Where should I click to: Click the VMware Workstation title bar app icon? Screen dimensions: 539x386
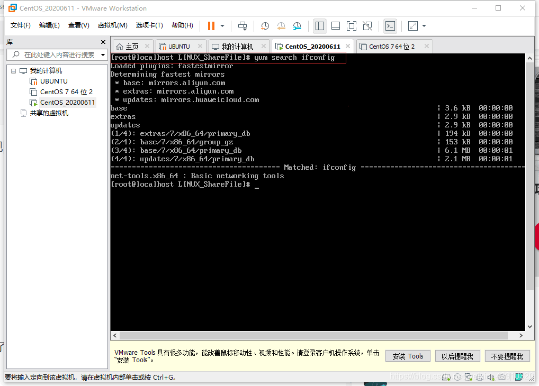pyautogui.click(x=12, y=8)
